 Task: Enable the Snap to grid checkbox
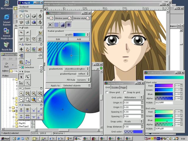point(125,92)
